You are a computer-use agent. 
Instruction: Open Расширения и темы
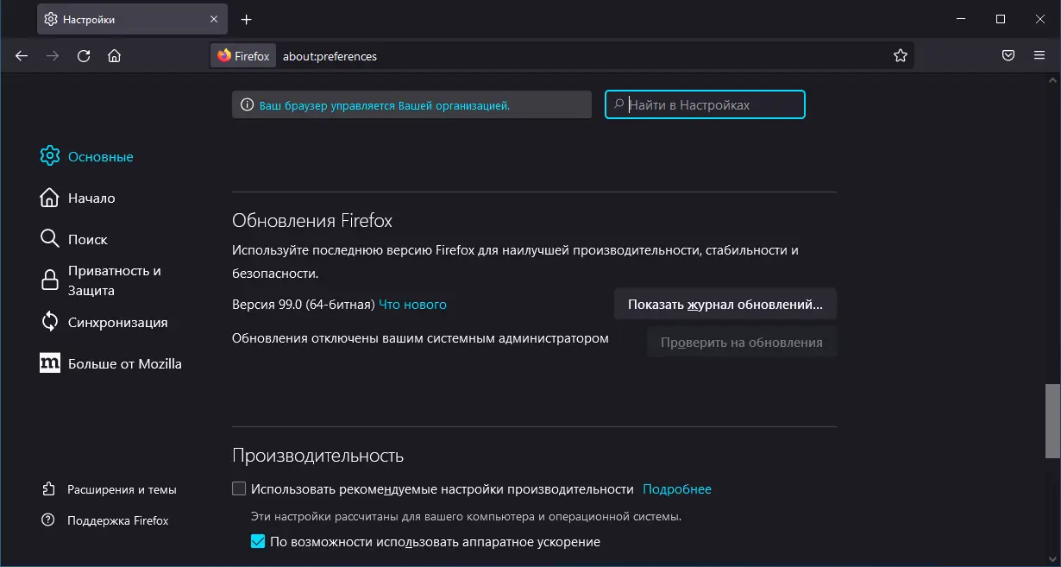point(121,488)
